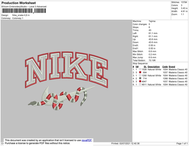The height and width of the screenshot is (146, 189).
Task: Click the gray swatch beside stitch count 714
Action: (x=140, y=78)
